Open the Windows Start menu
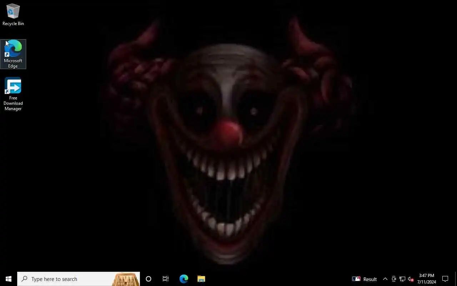This screenshot has height=286, width=457. point(9,279)
